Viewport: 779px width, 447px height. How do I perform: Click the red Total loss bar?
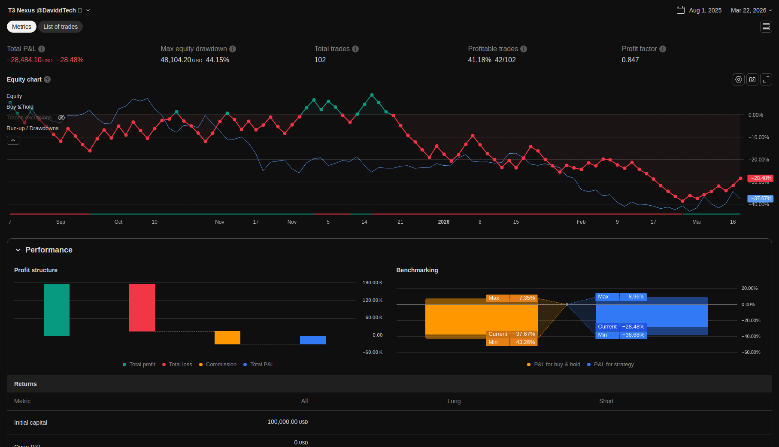coord(142,307)
